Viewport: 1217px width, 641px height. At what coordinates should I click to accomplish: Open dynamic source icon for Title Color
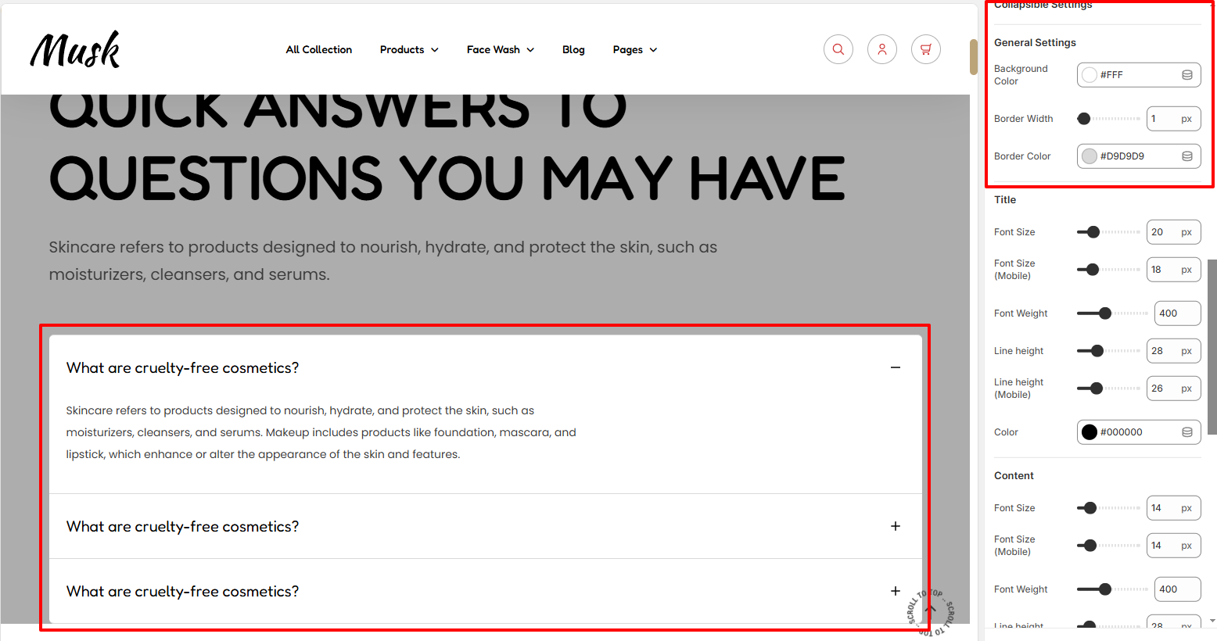[1186, 432]
